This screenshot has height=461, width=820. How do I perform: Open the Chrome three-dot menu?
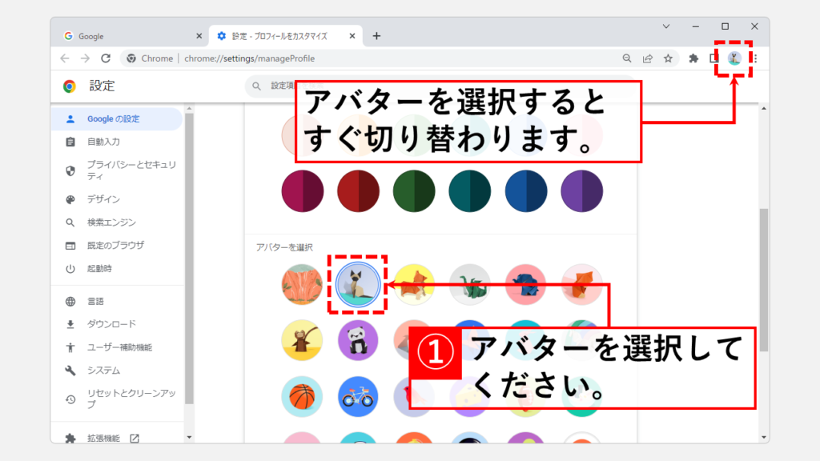click(x=755, y=58)
